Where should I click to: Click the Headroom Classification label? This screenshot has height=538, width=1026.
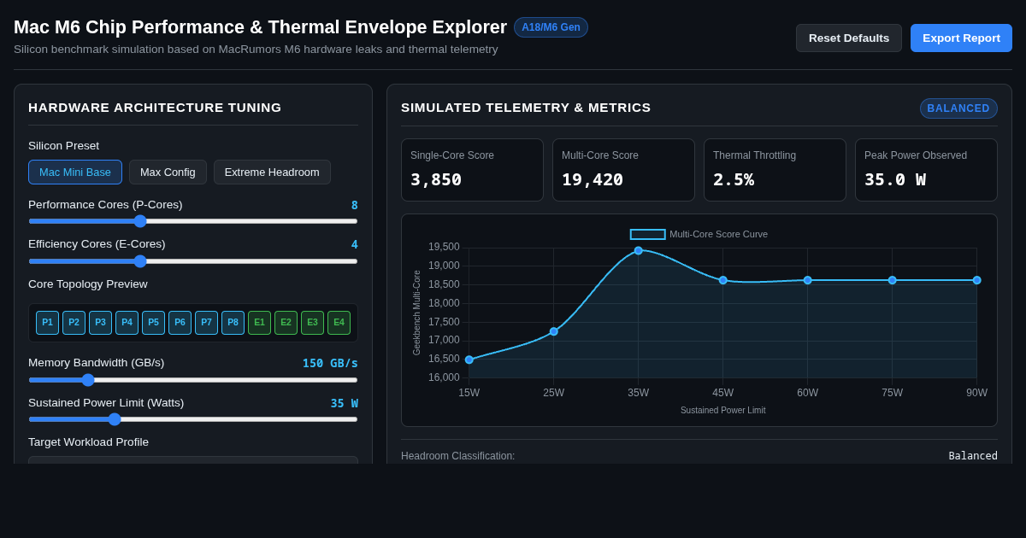[x=458, y=456]
